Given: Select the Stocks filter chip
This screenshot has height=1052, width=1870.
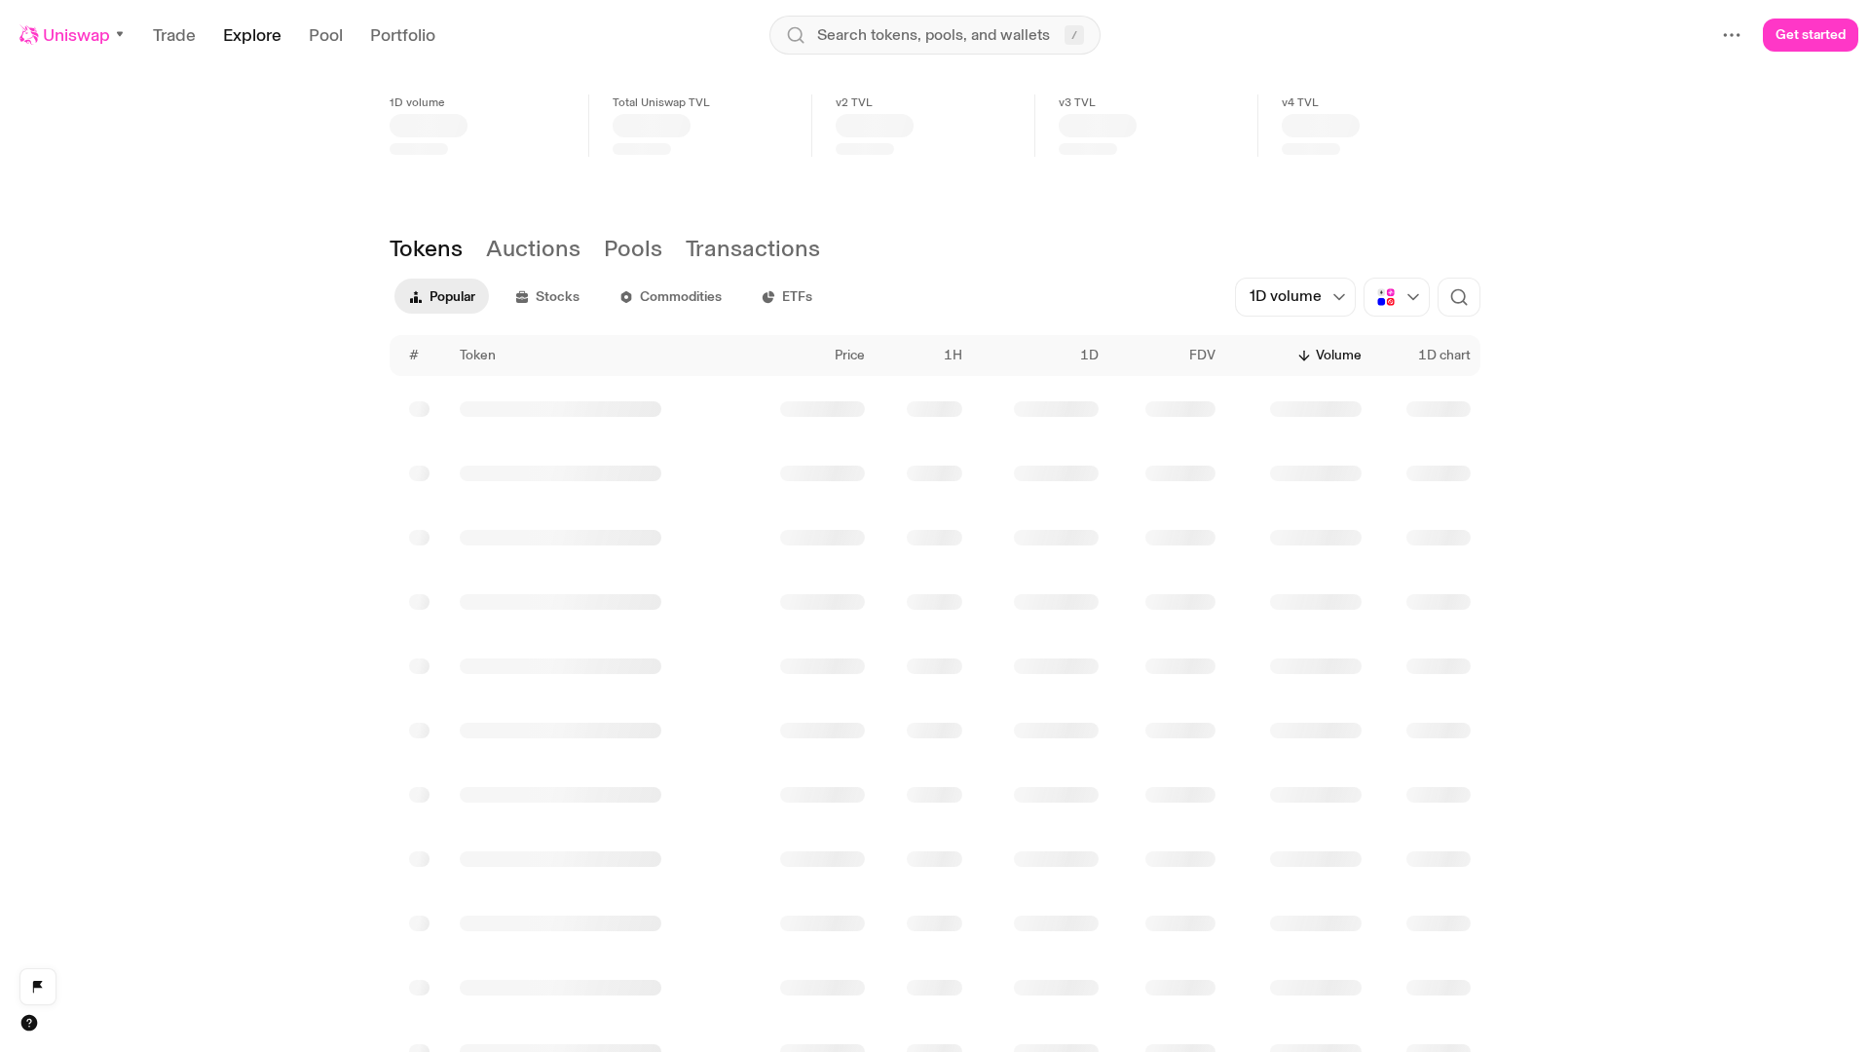Looking at the screenshot, I should [x=547, y=296].
